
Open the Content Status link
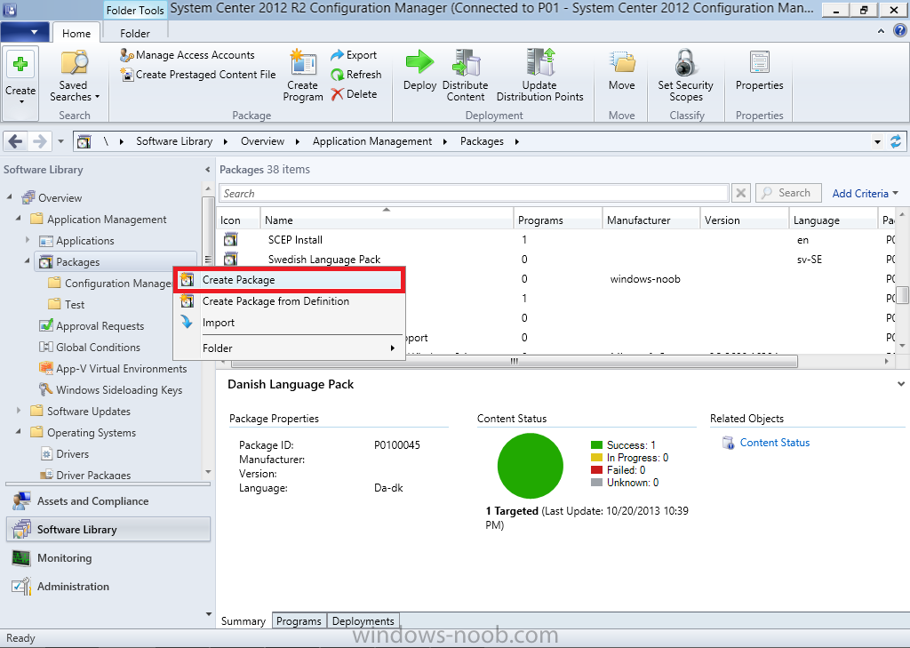pyautogui.click(x=774, y=443)
